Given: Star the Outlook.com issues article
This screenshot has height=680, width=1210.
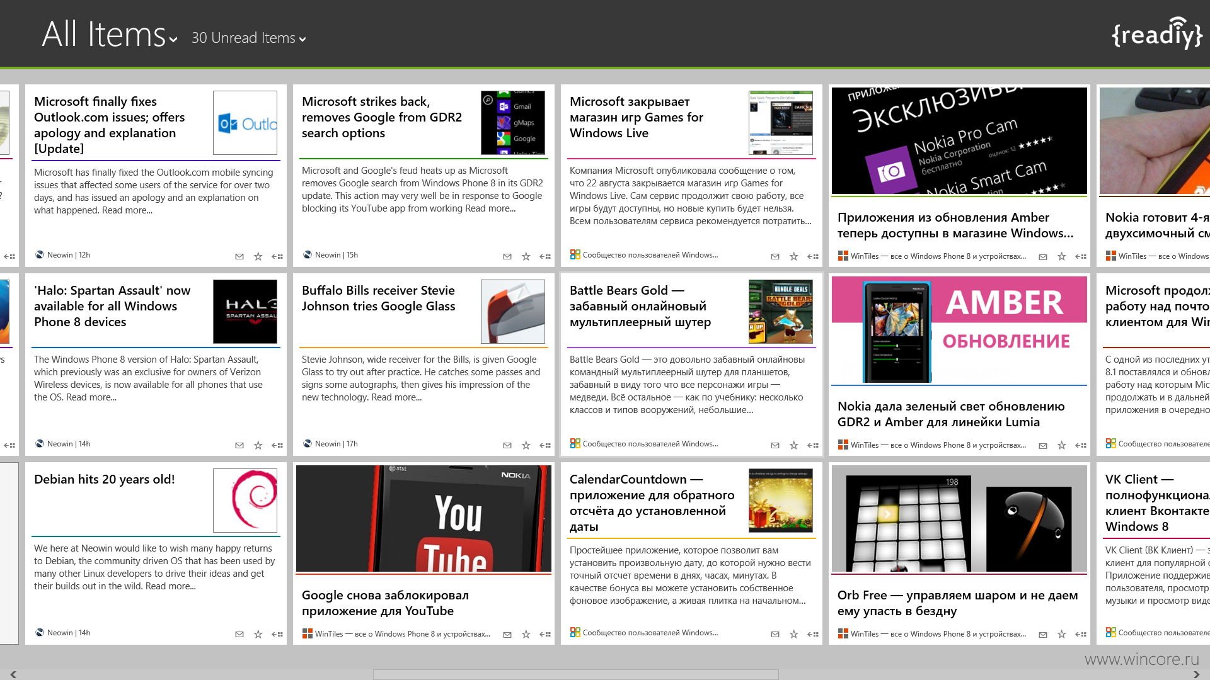Looking at the screenshot, I should click(x=258, y=256).
